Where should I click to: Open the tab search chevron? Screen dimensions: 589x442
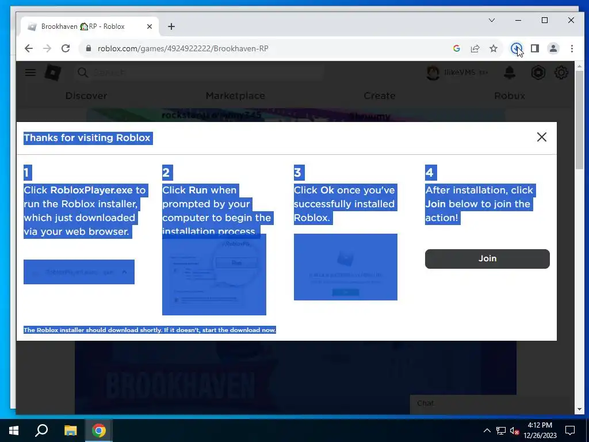tap(492, 20)
